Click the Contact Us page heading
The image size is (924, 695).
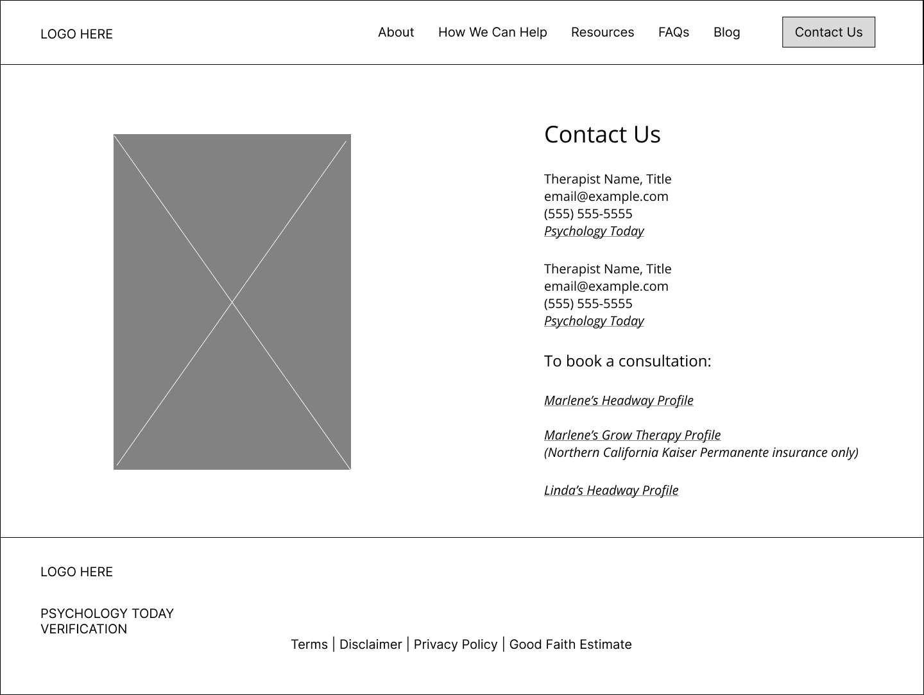pos(603,134)
